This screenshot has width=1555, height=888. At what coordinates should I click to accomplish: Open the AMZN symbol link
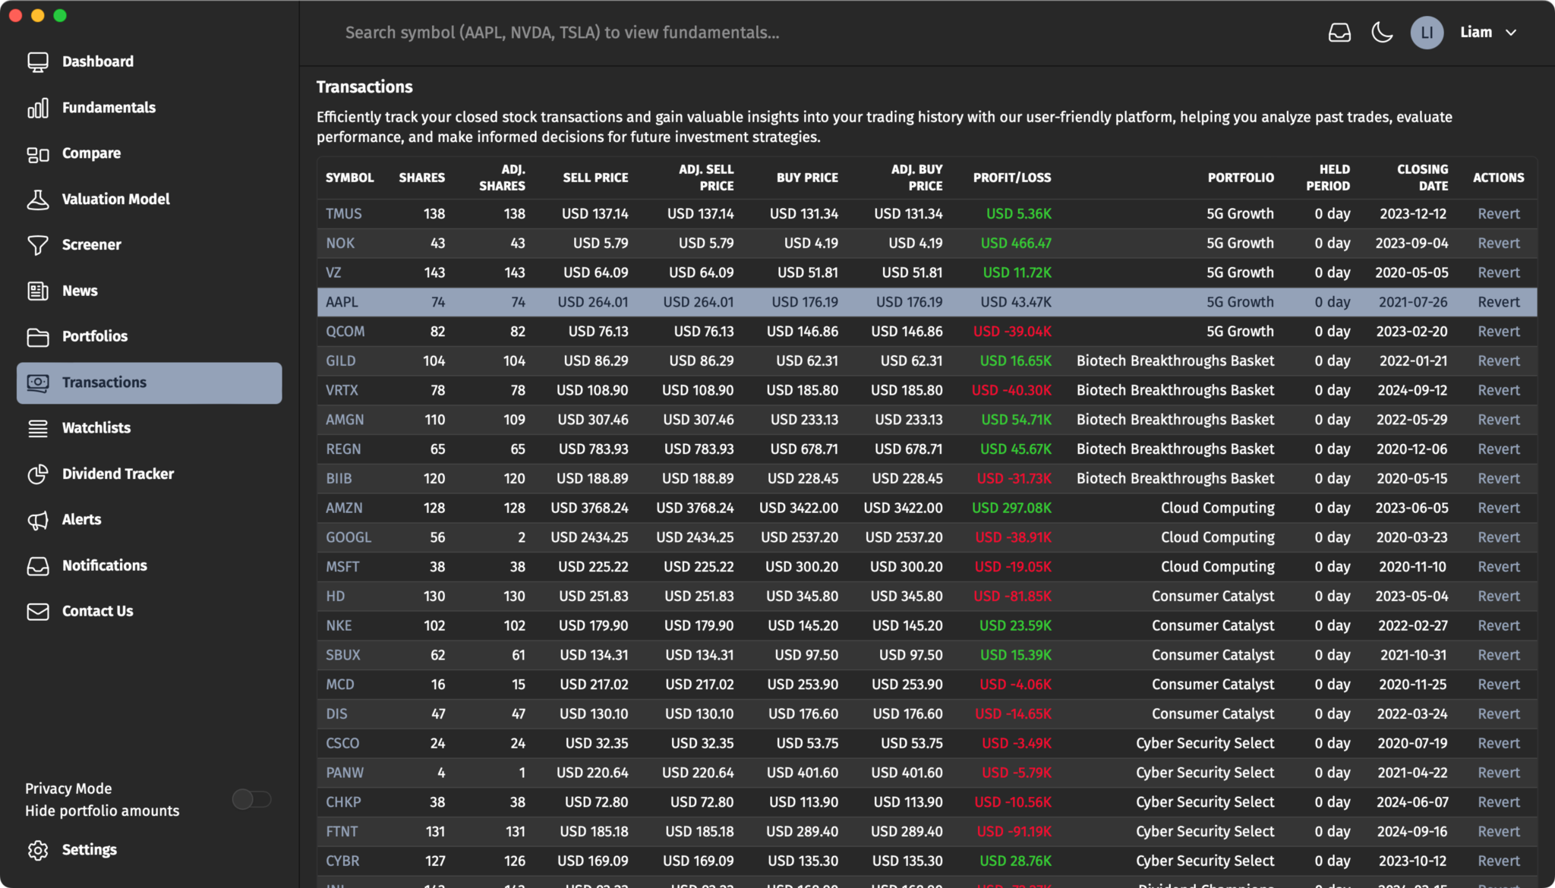click(344, 509)
